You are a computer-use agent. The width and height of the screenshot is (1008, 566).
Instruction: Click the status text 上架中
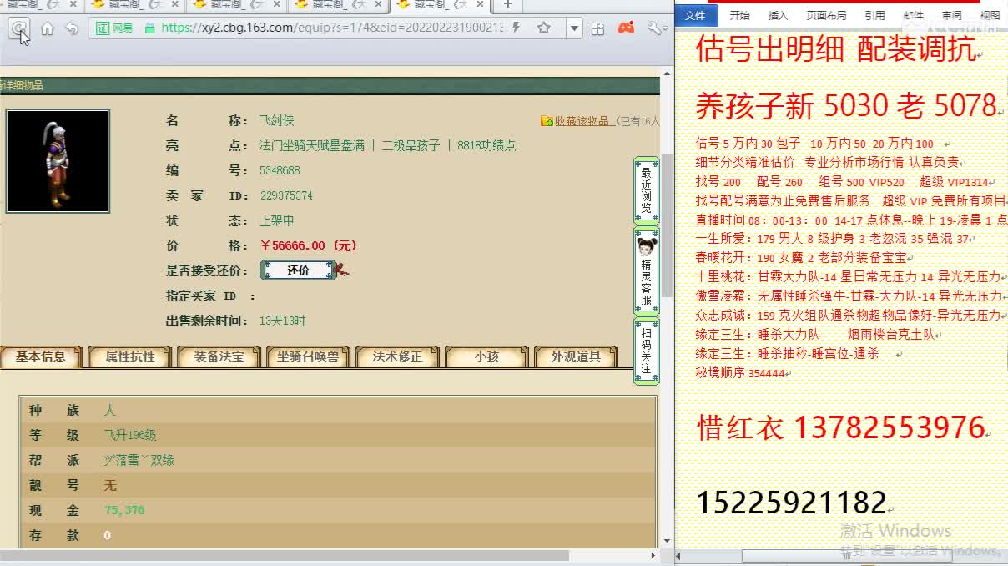click(277, 220)
